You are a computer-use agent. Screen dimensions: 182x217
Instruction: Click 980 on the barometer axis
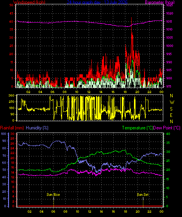coord(169,78)
